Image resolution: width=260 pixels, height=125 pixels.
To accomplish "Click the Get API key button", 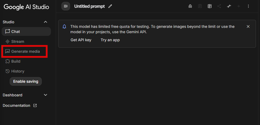I will click(81, 40).
